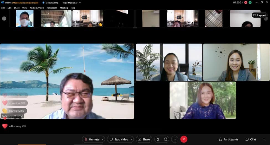The width and height of the screenshot is (270, 145).
Task: Open more options ellipsis beside Share
Action: [x=174, y=139]
